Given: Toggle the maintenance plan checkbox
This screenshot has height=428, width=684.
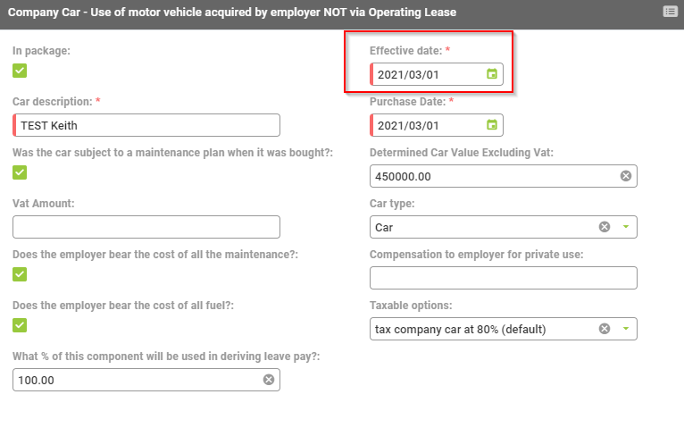Looking at the screenshot, I should [x=20, y=172].
